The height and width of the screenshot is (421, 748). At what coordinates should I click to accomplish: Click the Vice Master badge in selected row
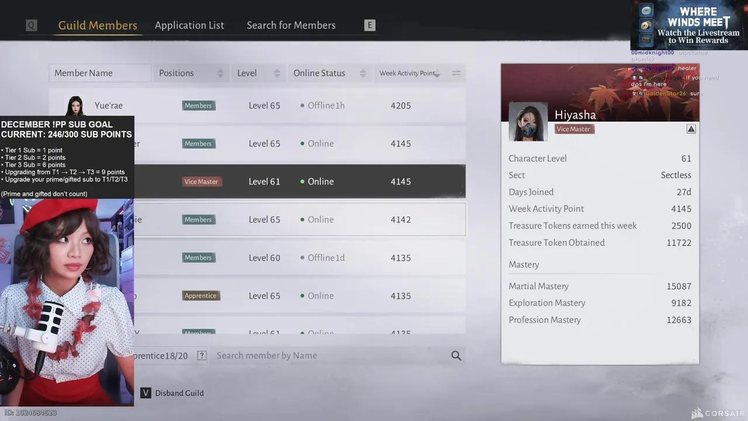200,182
